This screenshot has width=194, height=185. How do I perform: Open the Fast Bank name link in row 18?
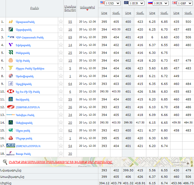click(23, 154)
